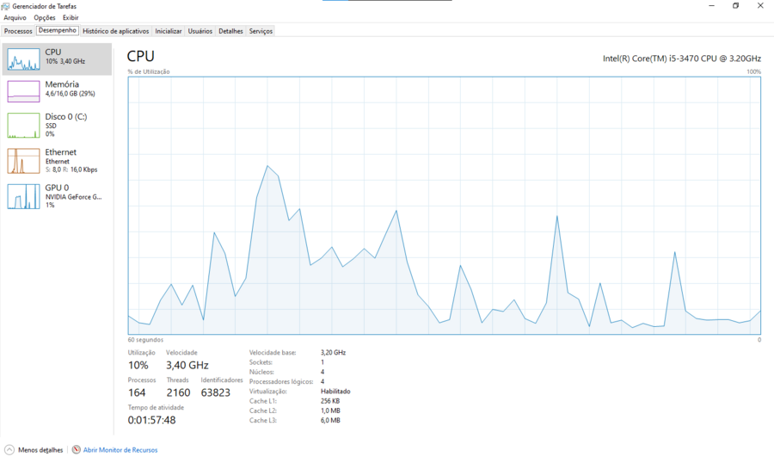Switch to the Processos tab
This screenshot has height=463, width=774.
pyautogui.click(x=18, y=31)
